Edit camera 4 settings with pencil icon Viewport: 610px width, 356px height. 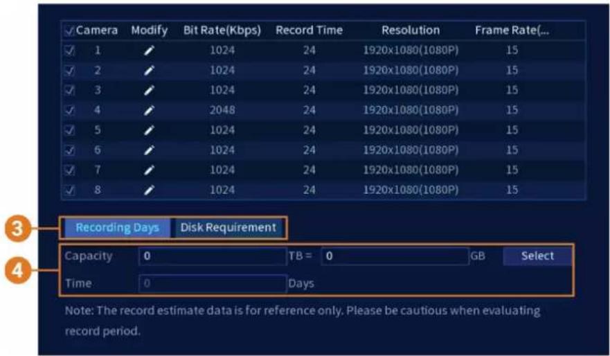pyautogui.click(x=149, y=110)
